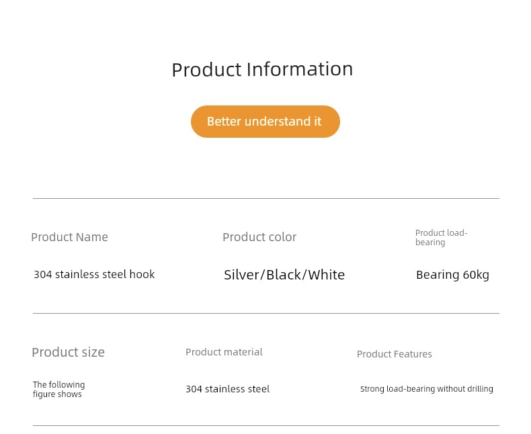531x434 pixels.
Task: Select Strong load-bearing without drilling text
Action: click(427, 389)
